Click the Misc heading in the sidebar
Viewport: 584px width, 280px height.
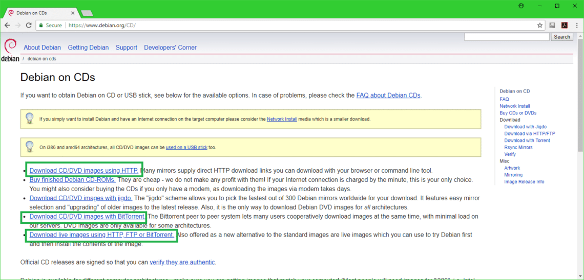point(504,161)
